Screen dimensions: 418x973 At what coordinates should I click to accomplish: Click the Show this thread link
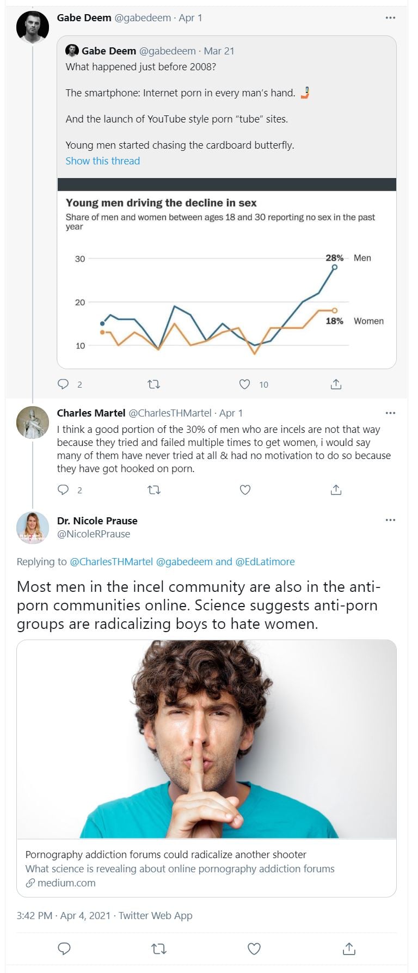click(x=102, y=161)
